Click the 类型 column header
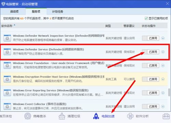The height and width of the screenshot is (123, 171). click(108, 26)
